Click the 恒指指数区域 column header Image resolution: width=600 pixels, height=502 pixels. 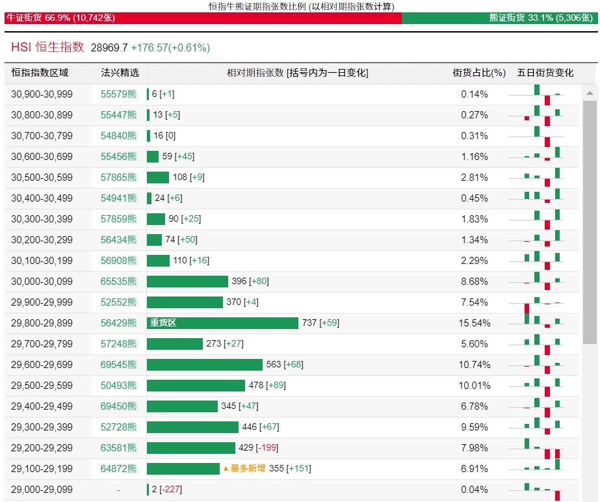point(40,73)
